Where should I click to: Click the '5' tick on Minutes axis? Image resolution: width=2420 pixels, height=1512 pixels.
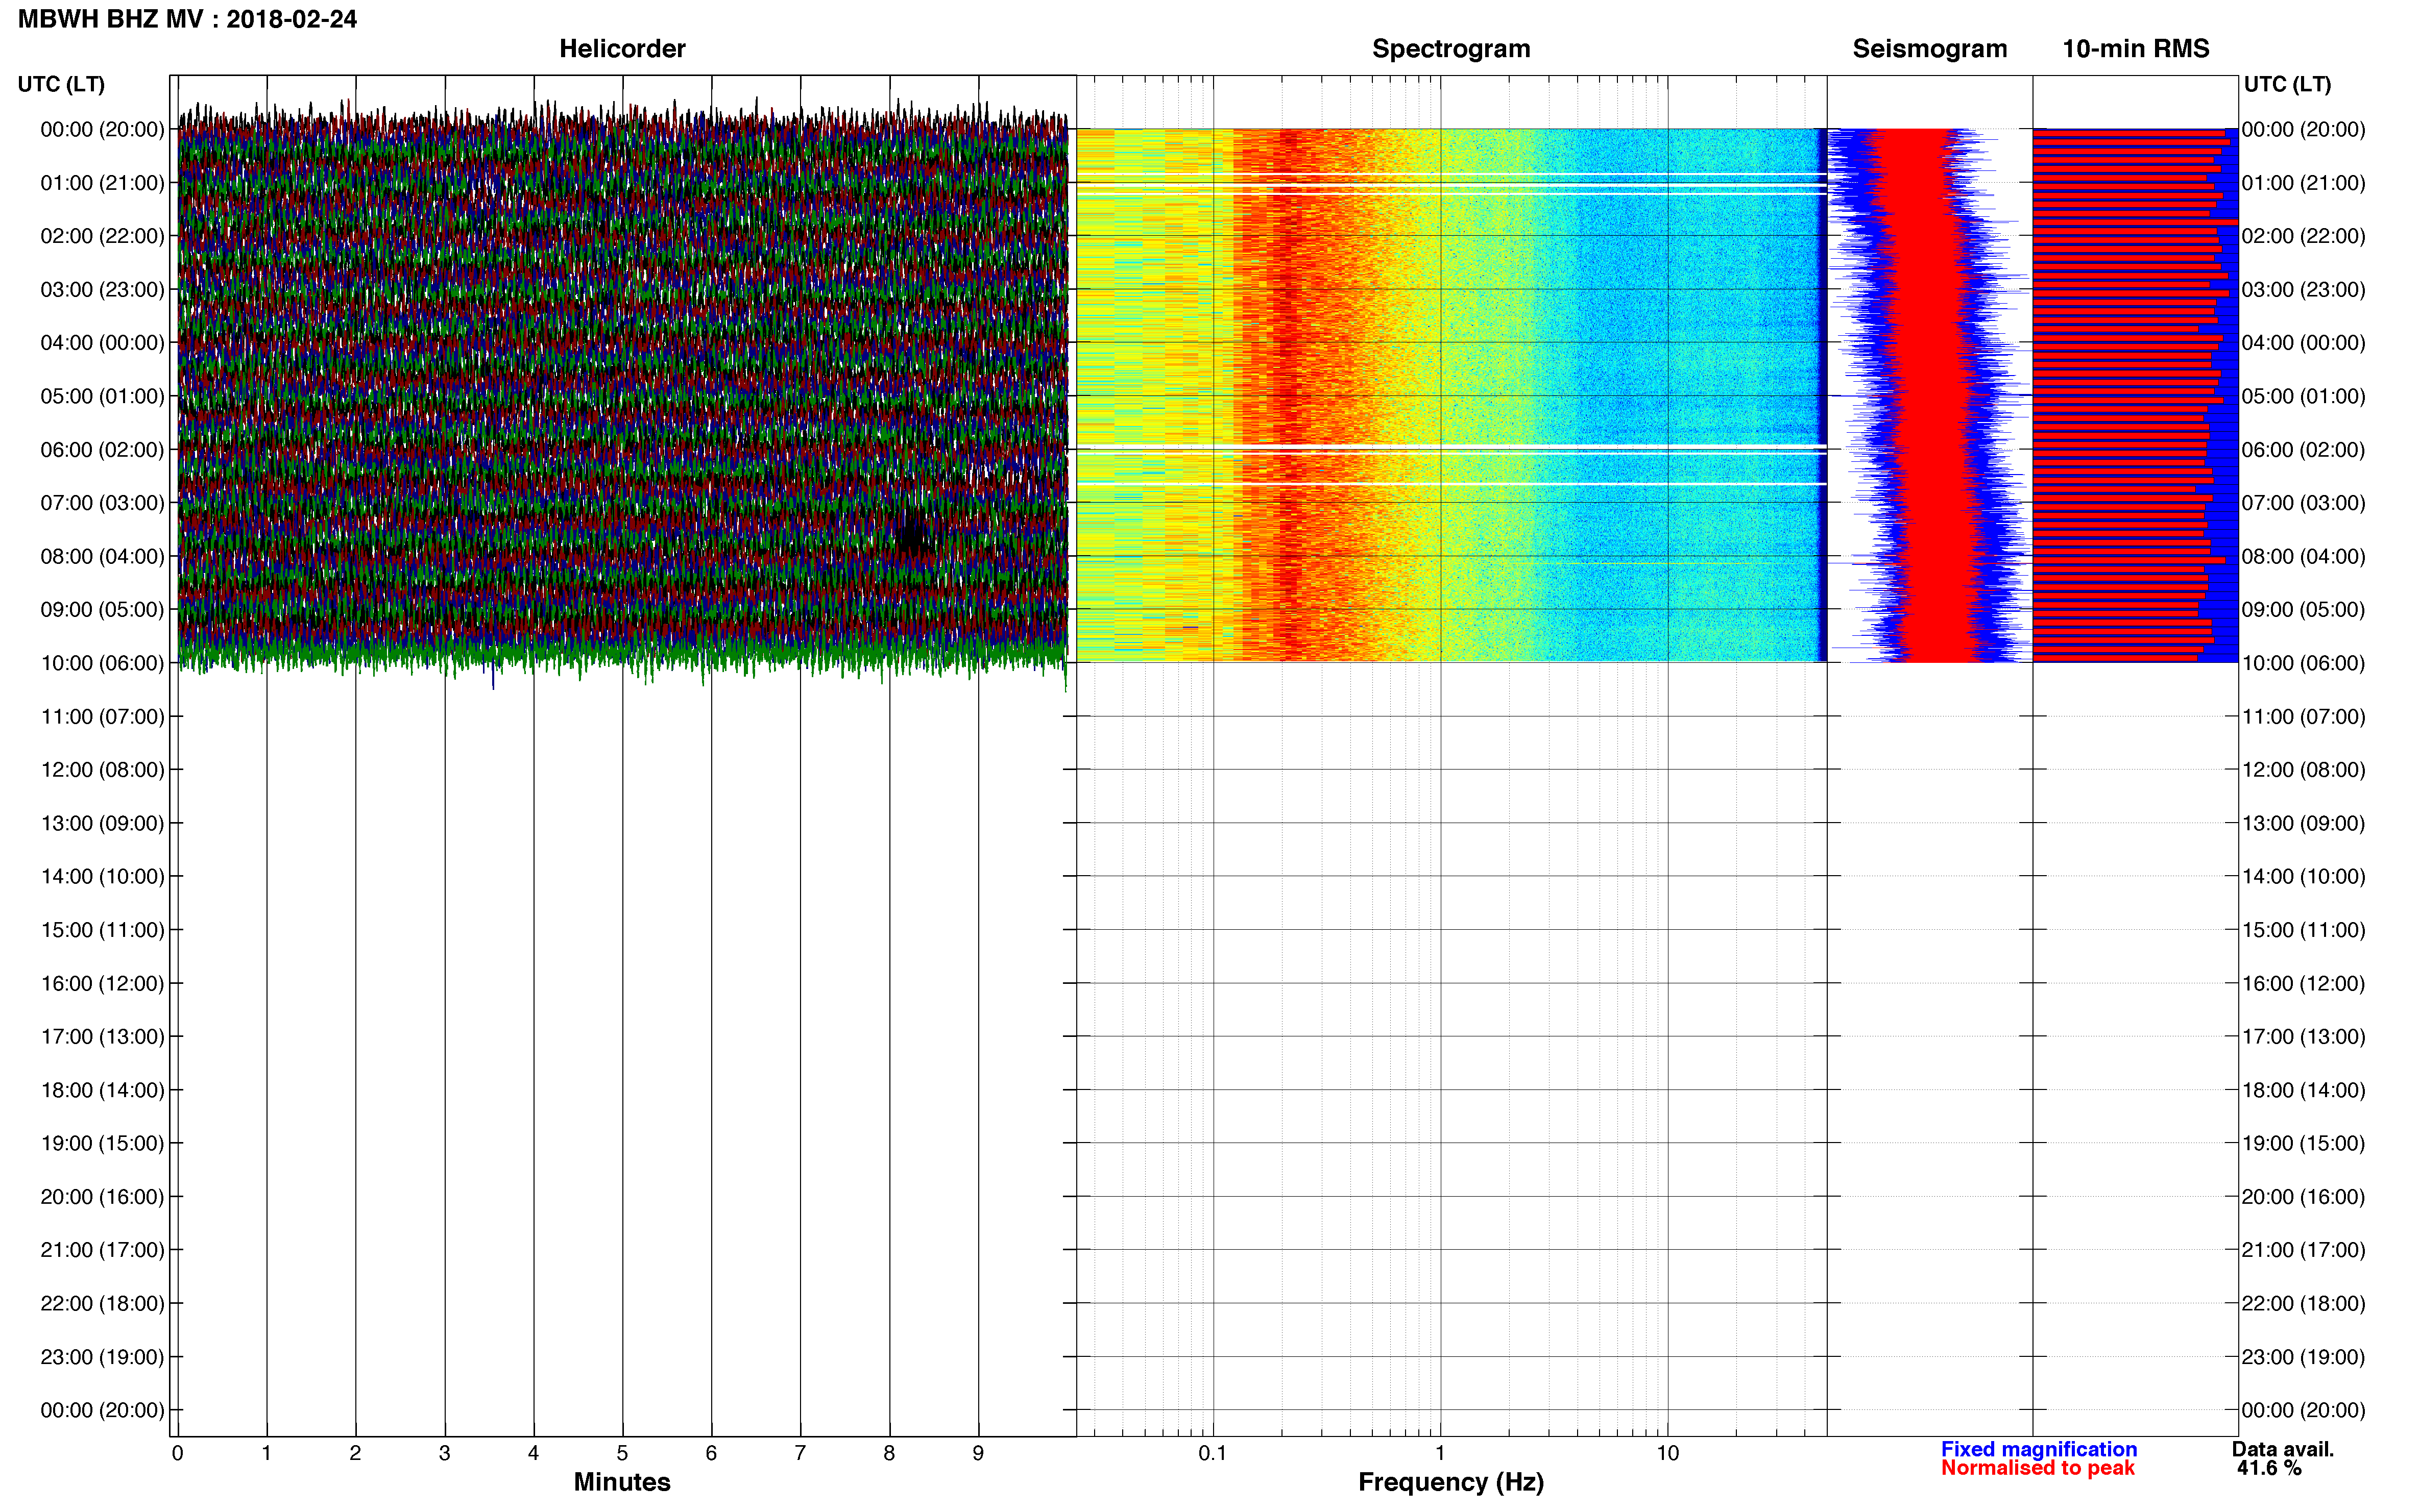(x=622, y=1453)
